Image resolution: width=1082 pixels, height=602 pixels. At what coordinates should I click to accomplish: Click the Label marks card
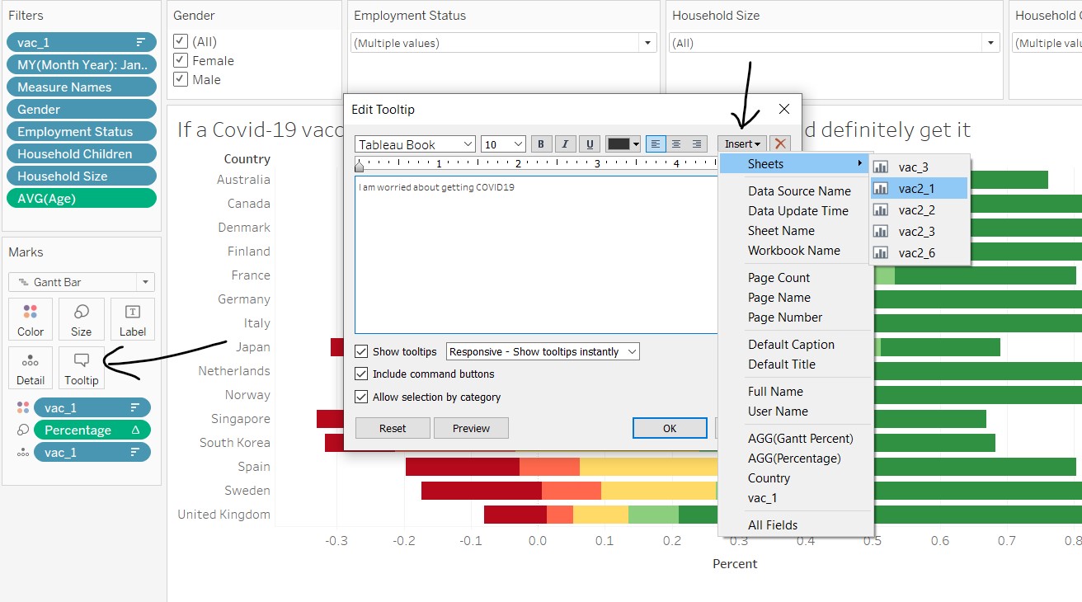[132, 319]
